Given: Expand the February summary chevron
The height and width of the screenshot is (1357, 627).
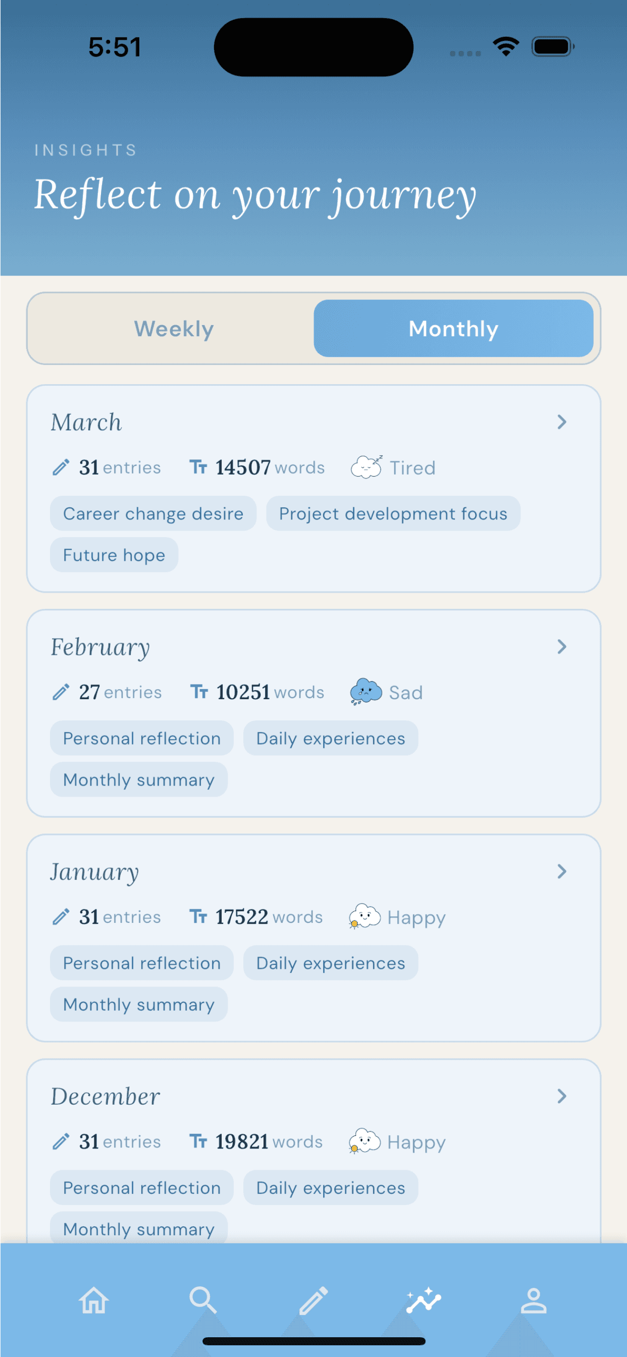Looking at the screenshot, I should coord(562,647).
